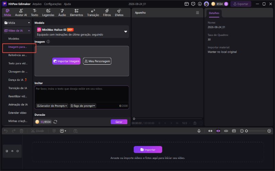Open the Filtros panel
Image resolution: width=275 pixels, height=171 pixels.
tap(107, 13)
